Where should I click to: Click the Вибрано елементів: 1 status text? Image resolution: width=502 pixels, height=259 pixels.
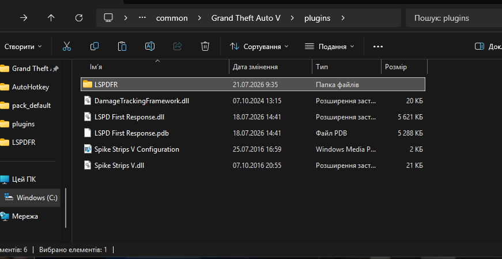pos(73,250)
